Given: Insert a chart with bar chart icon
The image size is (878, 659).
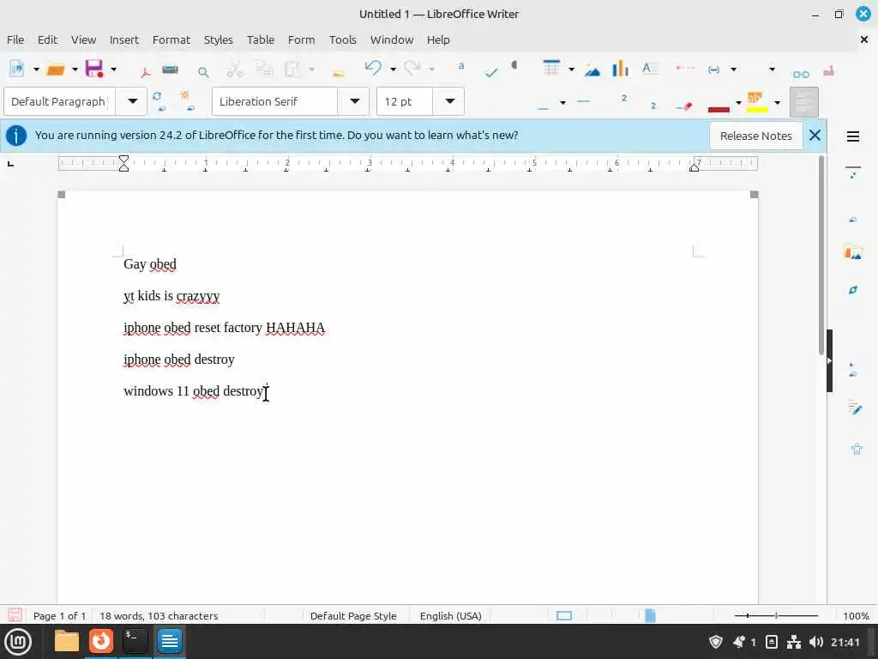Looking at the screenshot, I should pyautogui.click(x=621, y=69).
